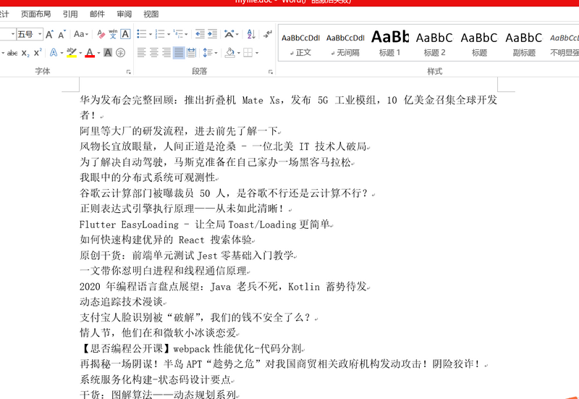Apply the 标题 2 style
579x399 pixels.
pyautogui.click(x=435, y=44)
